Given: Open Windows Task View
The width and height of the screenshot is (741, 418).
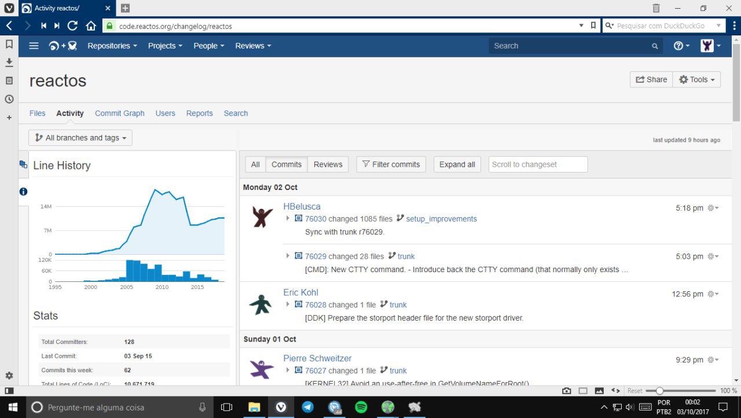Looking at the screenshot, I should tap(226, 407).
